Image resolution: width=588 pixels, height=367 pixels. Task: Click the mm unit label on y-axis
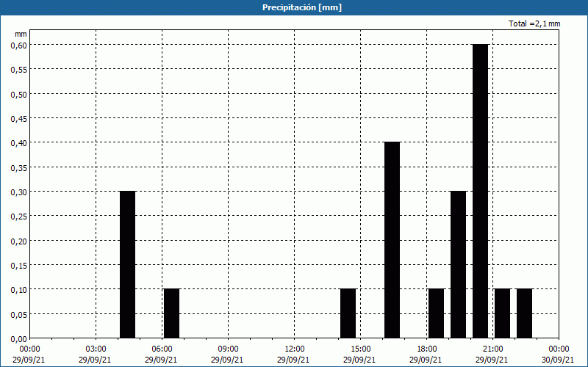21,34
